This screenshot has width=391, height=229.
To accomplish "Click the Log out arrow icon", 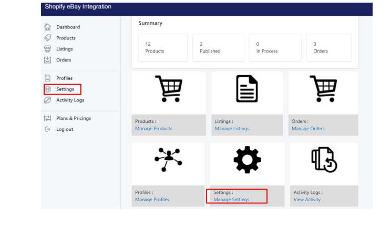I will pyautogui.click(x=47, y=129).
